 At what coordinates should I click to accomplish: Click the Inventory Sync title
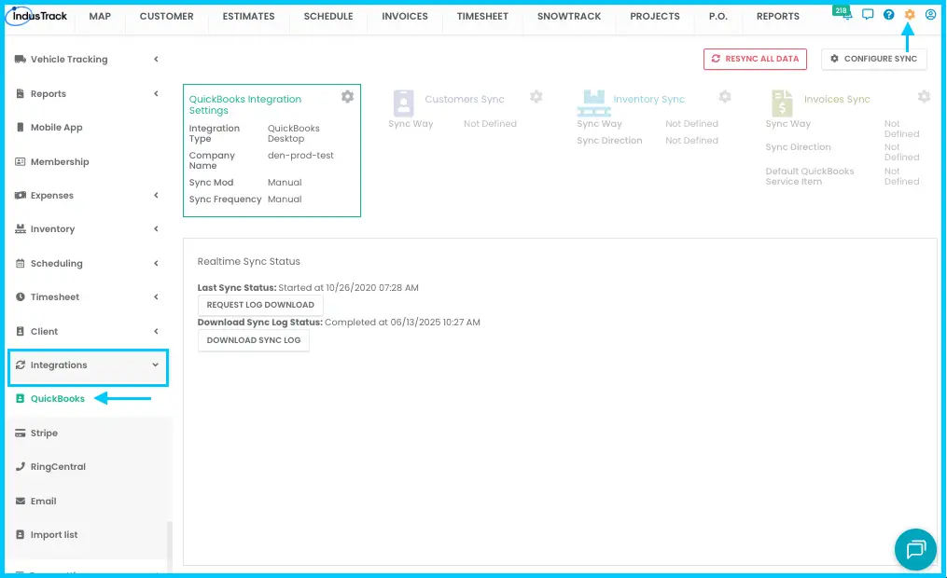click(649, 99)
